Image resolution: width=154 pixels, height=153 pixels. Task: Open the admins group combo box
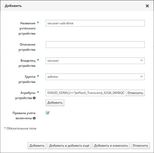point(92,77)
